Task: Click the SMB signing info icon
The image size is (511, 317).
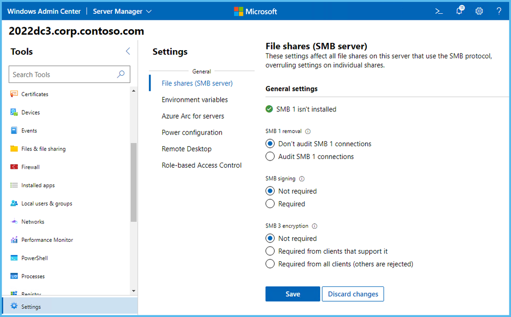Action: (x=302, y=178)
